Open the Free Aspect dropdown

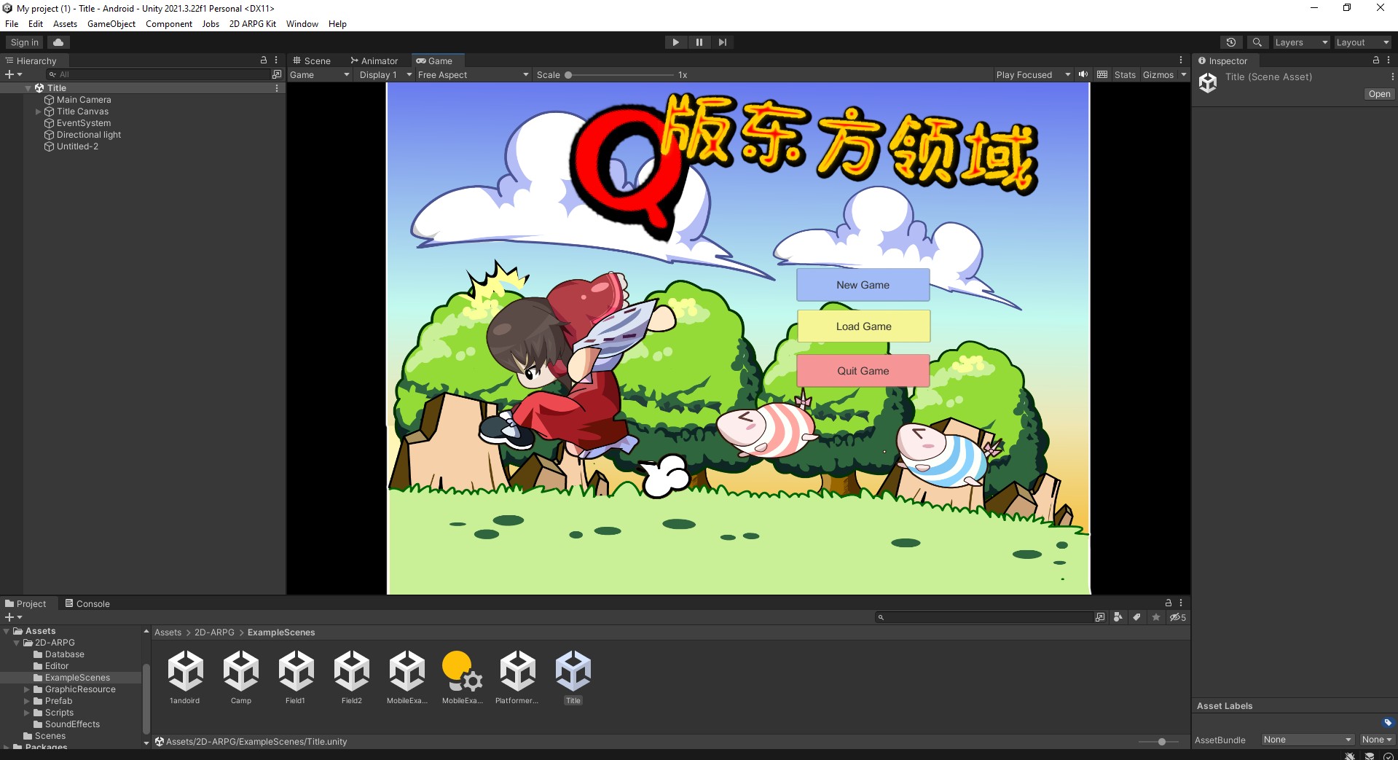click(473, 74)
